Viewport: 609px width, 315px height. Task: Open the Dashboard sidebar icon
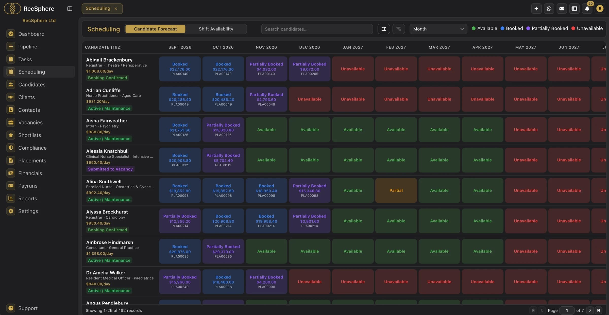coord(11,34)
